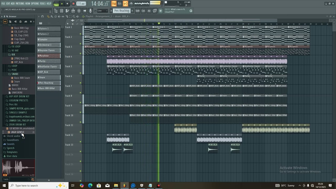Screen dimensions: 336x189
Task: Open the mixer from the top toolbar
Action: click(79, 11)
